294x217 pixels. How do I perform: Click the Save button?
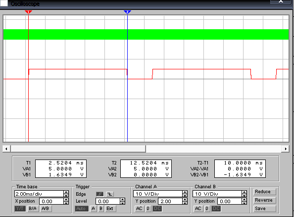(x=265, y=209)
